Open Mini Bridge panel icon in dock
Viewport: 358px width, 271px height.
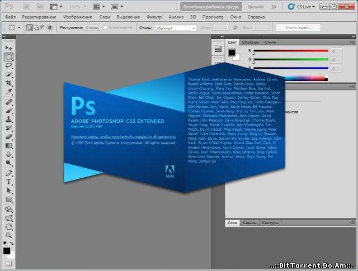click(x=218, y=49)
